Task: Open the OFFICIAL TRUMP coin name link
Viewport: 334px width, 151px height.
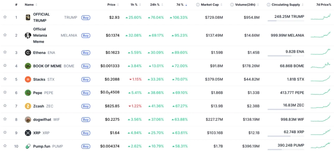Action: [x=41, y=17]
